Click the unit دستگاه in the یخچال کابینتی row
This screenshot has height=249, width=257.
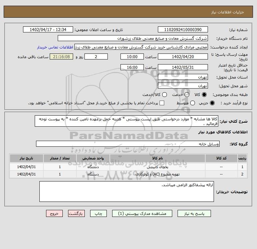click(x=93, y=167)
